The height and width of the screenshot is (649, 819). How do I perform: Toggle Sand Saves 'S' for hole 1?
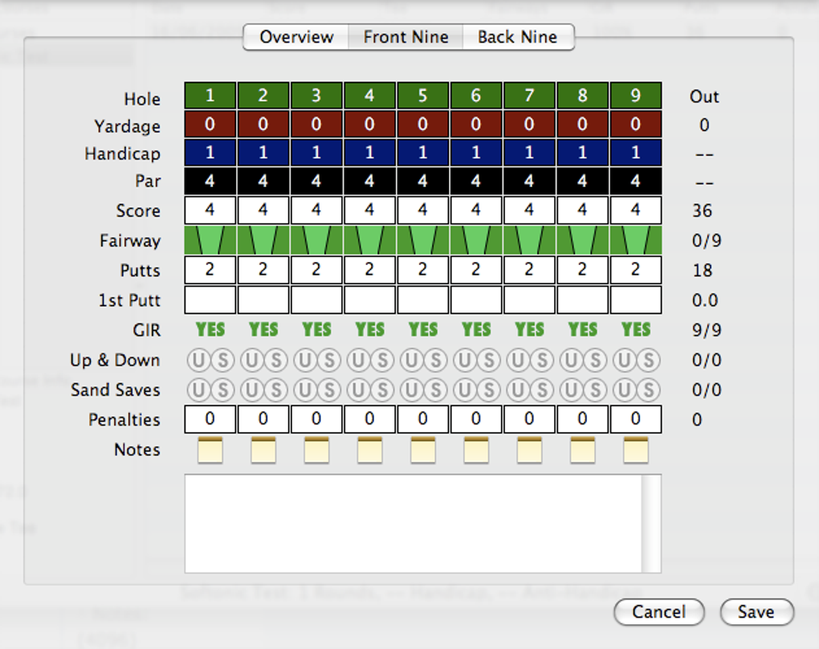(223, 390)
